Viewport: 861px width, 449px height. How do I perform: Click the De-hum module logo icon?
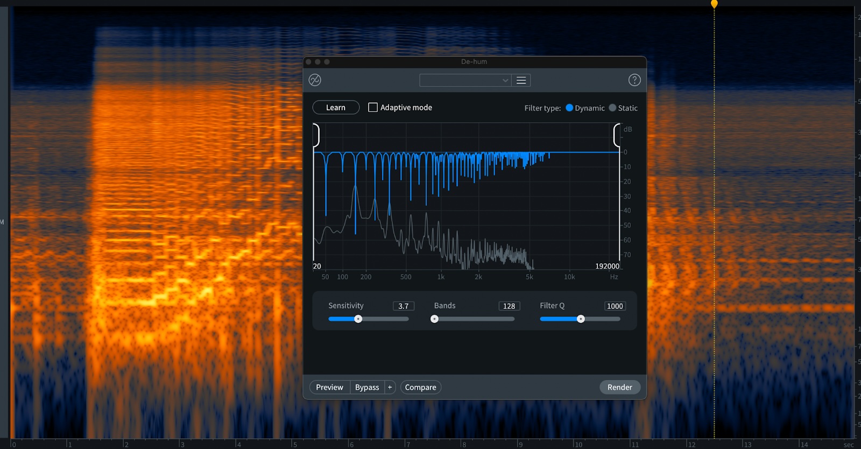315,80
